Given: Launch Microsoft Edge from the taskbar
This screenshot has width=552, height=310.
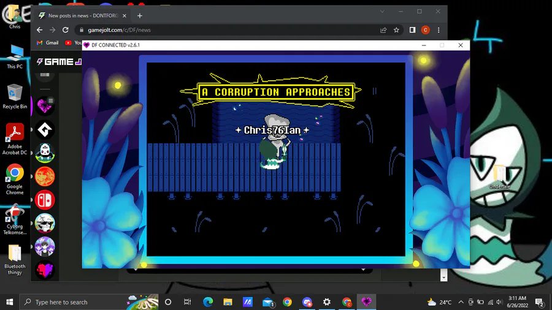Looking at the screenshot, I should [x=208, y=302].
